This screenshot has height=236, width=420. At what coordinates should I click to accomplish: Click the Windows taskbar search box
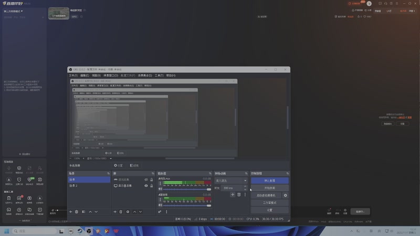click(34, 231)
